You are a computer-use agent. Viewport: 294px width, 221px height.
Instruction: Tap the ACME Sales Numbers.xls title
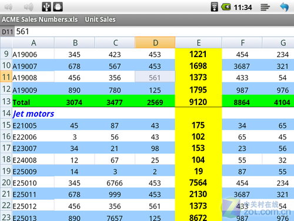(x=40, y=19)
